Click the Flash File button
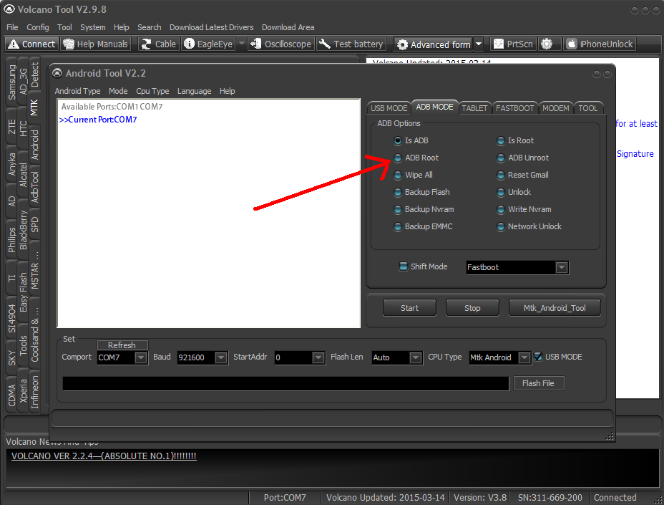Screen dimensions: 664x505 pos(538,383)
